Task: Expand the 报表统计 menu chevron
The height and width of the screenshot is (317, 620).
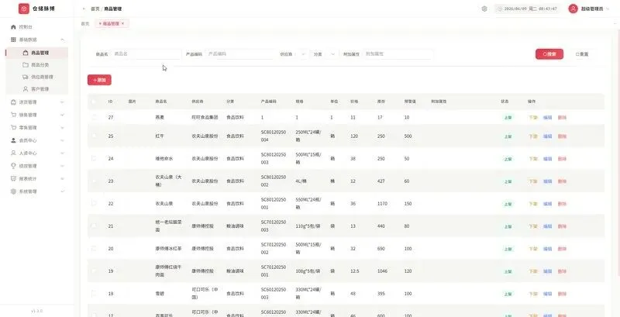Action: click(63, 179)
